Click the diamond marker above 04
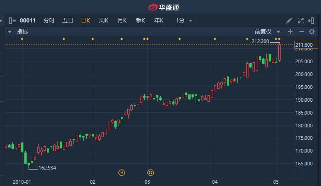Screen dimensions: 321x186 click(215, 39)
